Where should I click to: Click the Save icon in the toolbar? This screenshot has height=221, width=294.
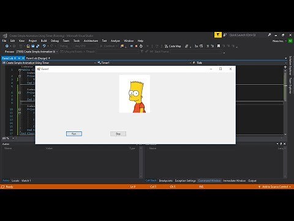pyautogui.click(x=32, y=46)
